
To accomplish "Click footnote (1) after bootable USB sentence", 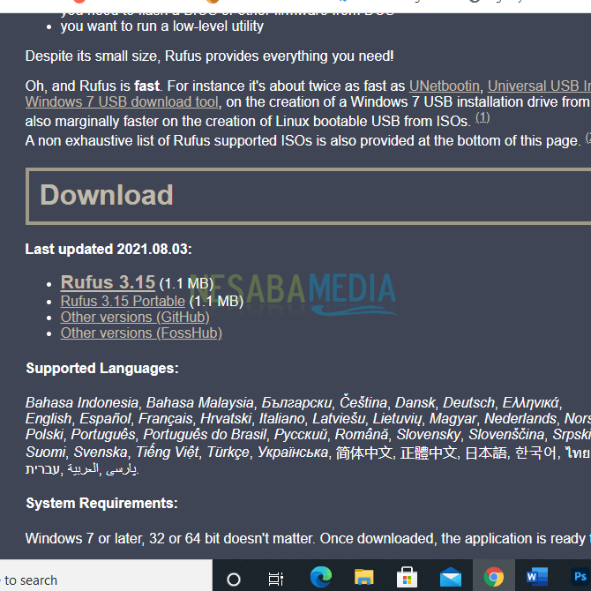I will tap(483, 117).
